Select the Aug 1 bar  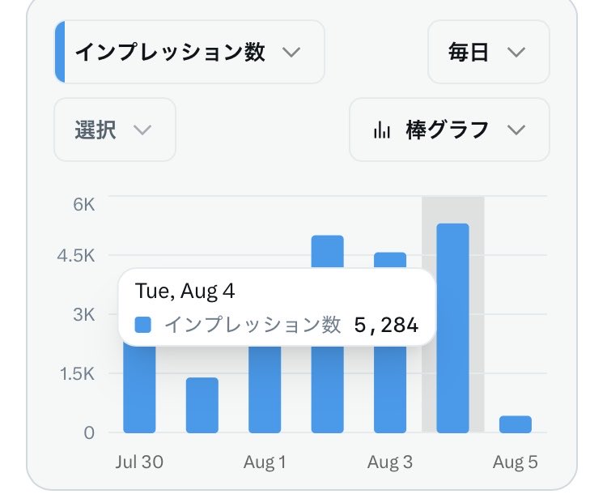coord(265,389)
